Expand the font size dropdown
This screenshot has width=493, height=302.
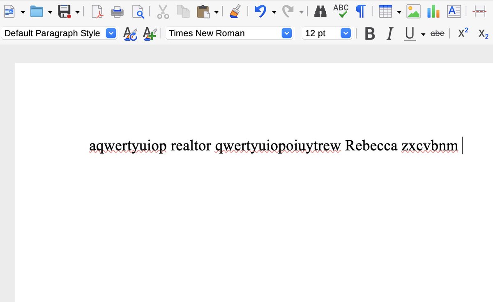pos(346,33)
